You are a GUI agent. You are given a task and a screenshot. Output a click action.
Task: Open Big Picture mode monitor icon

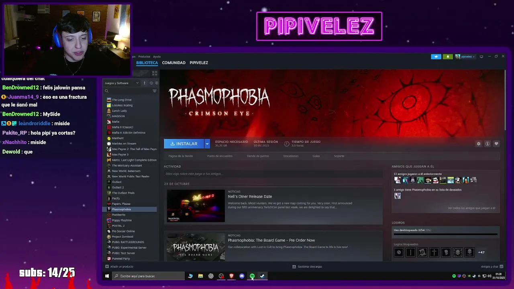tap(481, 57)
